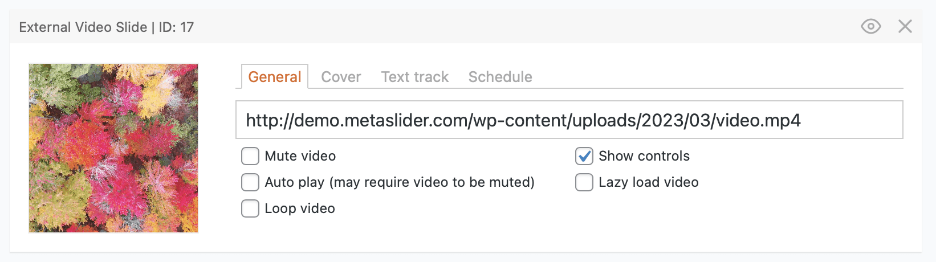The image size is (936, 262).
Task: Enable the Mute video checkbox
Action: 250,156
